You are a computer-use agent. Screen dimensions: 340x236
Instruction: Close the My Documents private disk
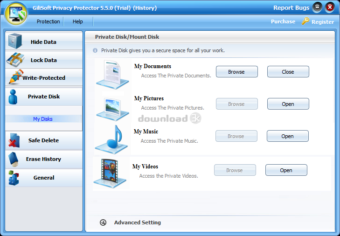[x=288, y=72]
